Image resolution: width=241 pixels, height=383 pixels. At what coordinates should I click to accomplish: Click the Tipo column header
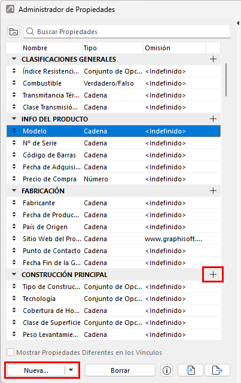click(112, 48)
